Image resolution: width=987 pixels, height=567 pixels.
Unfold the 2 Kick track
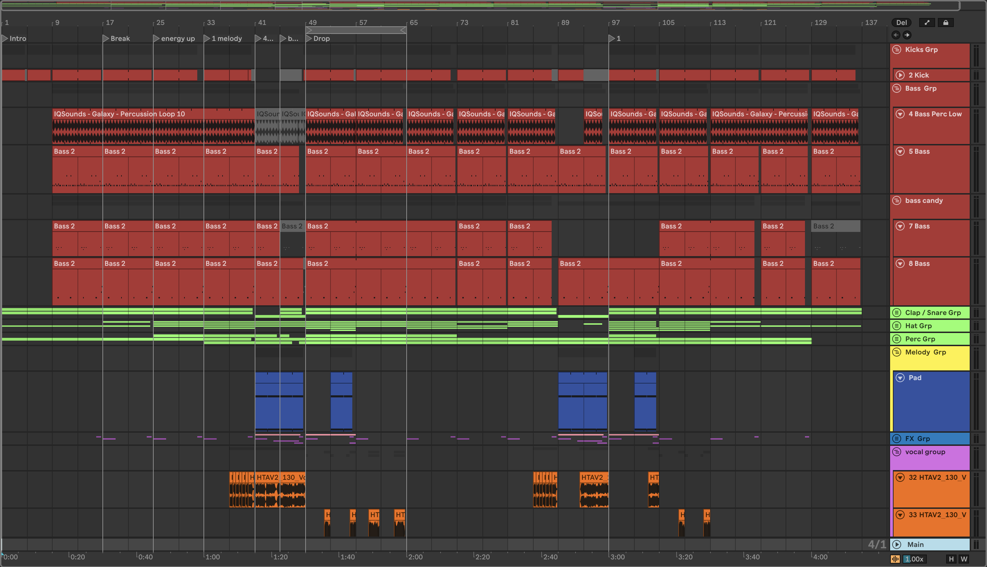coord(900,75)
